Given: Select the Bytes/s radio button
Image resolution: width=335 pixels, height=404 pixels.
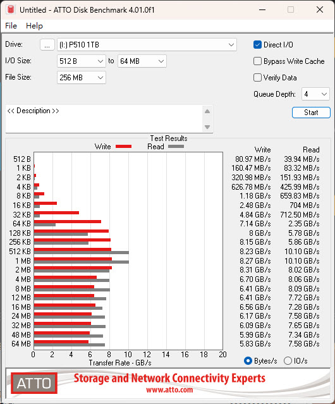Looking at the screenshot, I should coord(248,361).
